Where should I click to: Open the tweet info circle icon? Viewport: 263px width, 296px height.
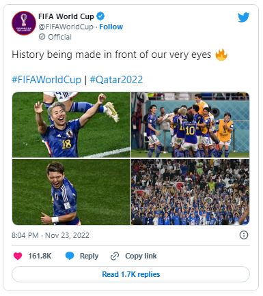tap(244, 235)
